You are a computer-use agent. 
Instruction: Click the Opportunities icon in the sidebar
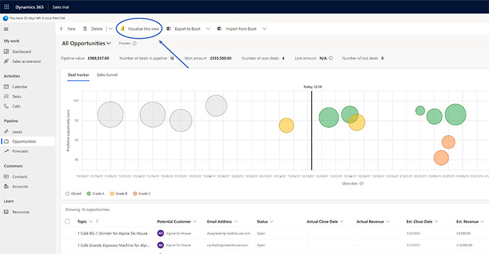pyautogui.click(x=6, y=141)
